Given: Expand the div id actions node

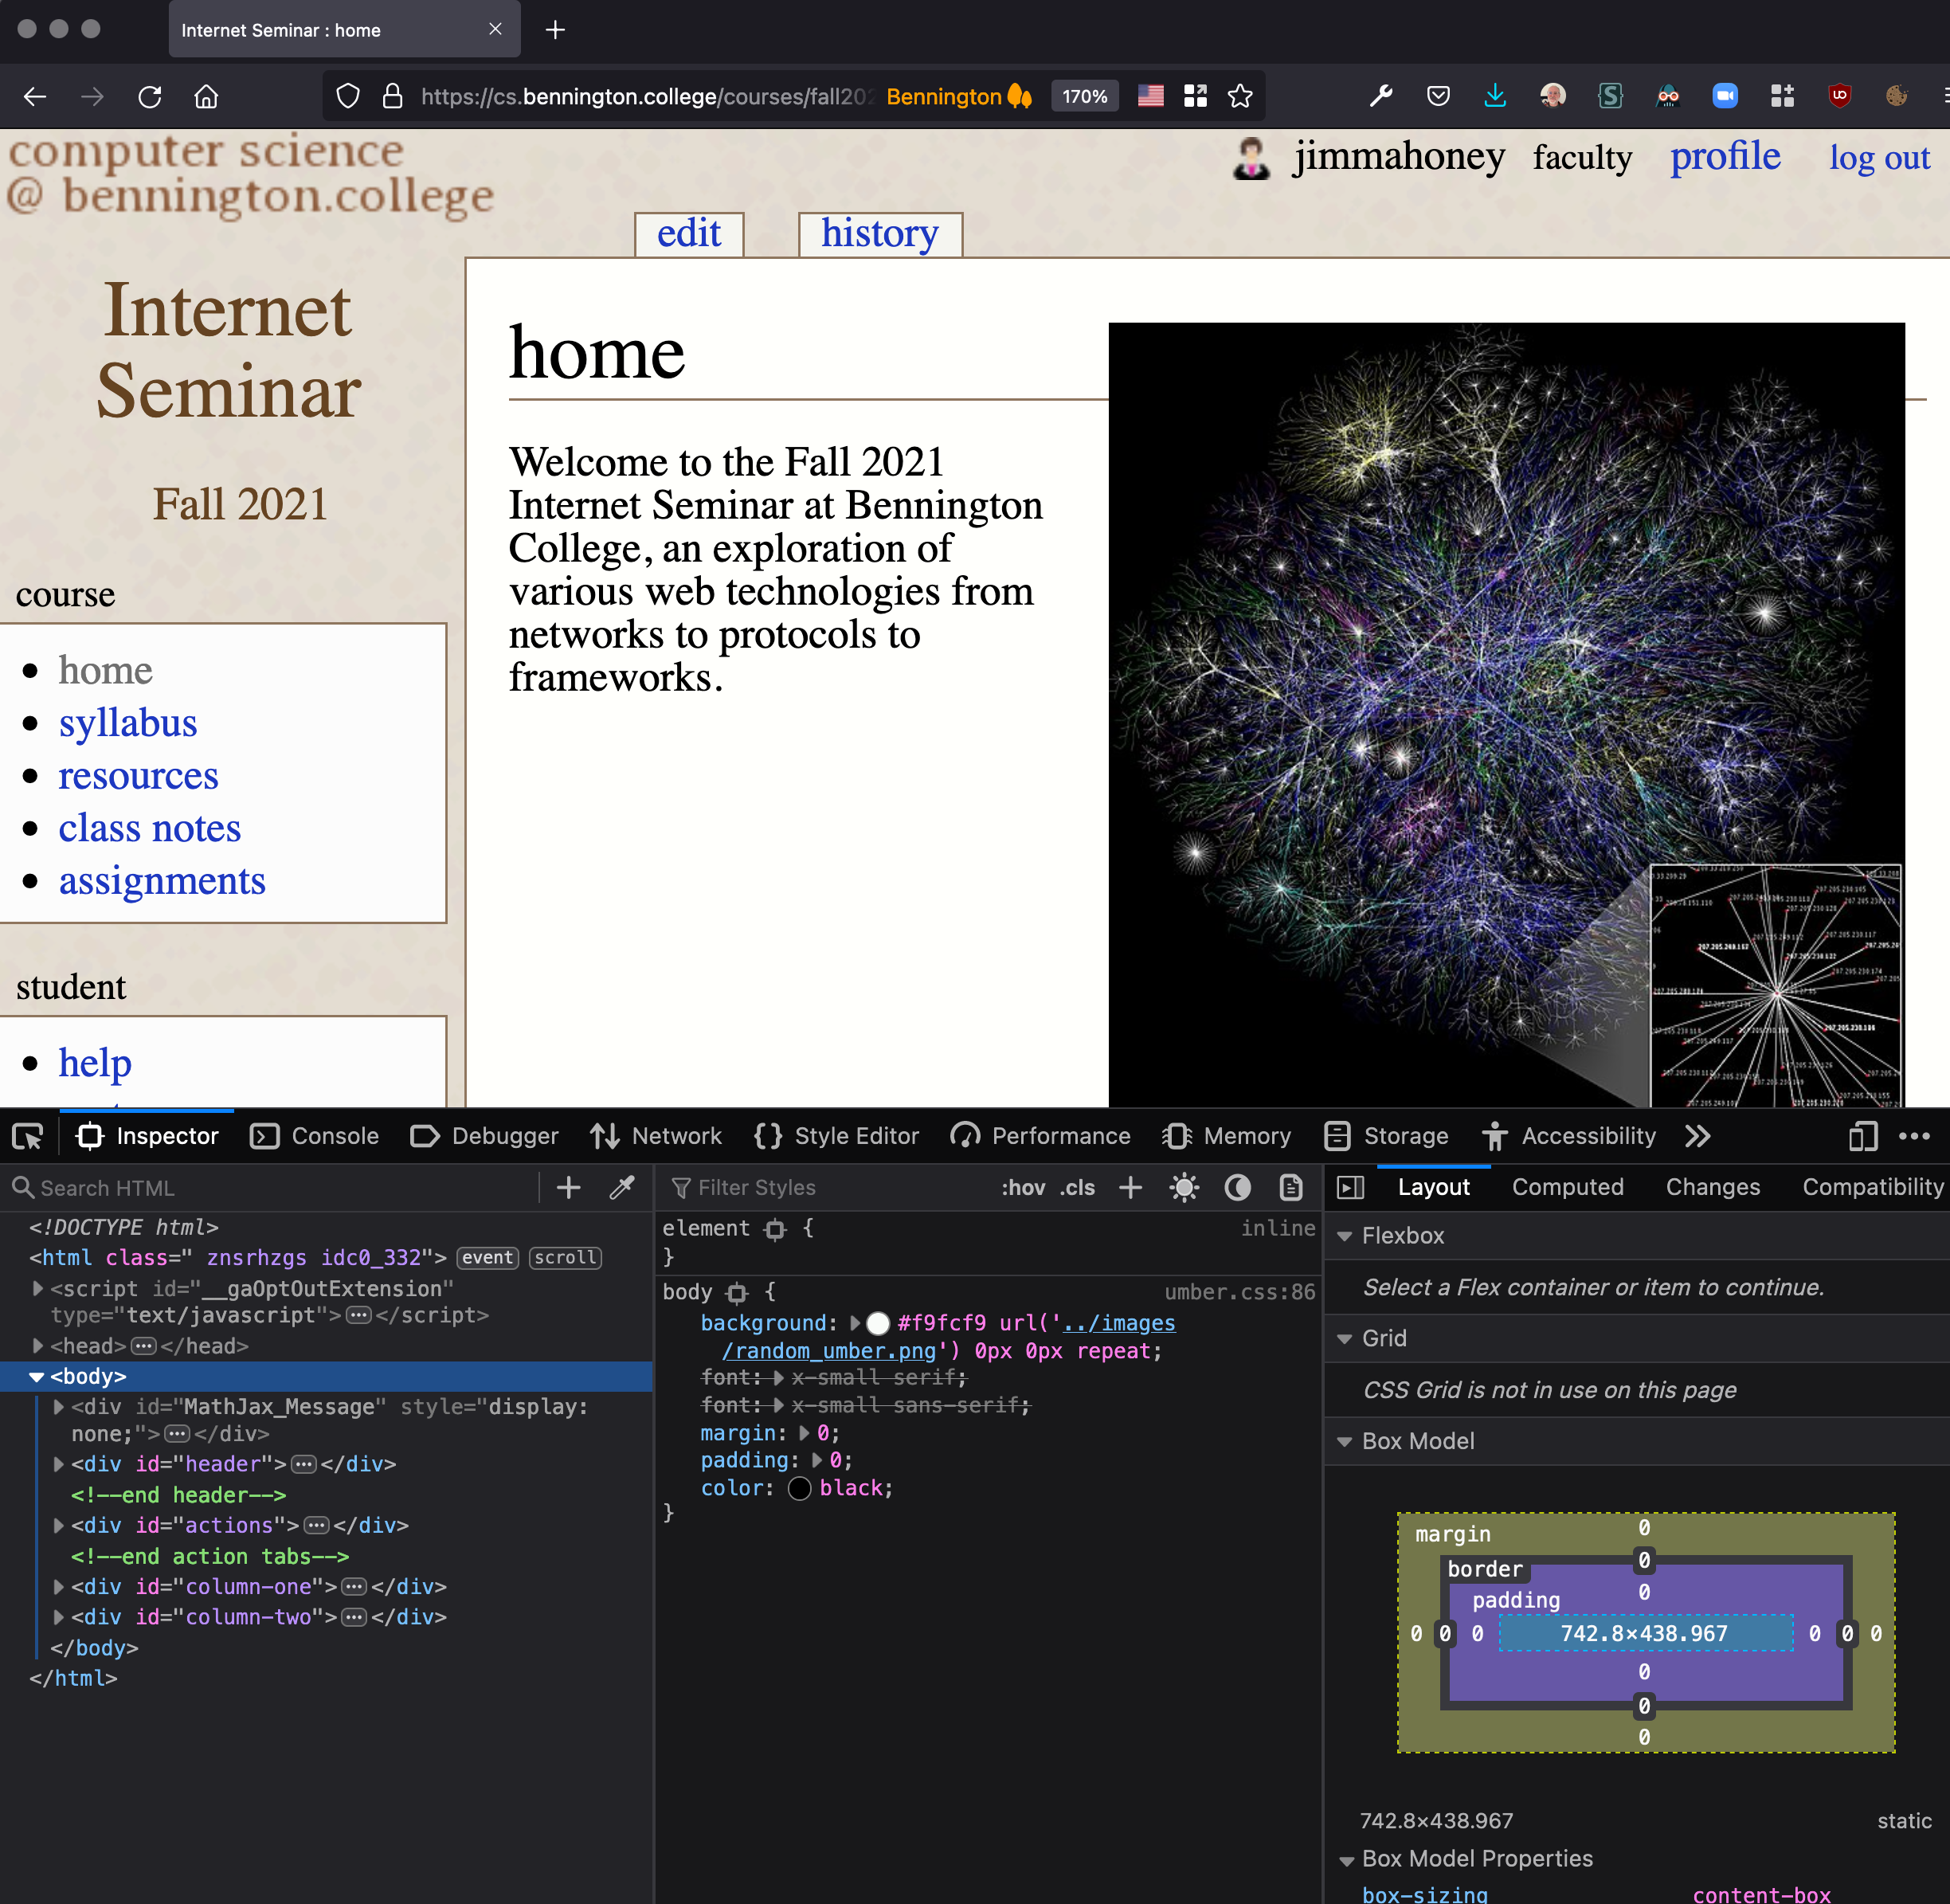Looking at the screenshot, I should tap(59, 1524).
